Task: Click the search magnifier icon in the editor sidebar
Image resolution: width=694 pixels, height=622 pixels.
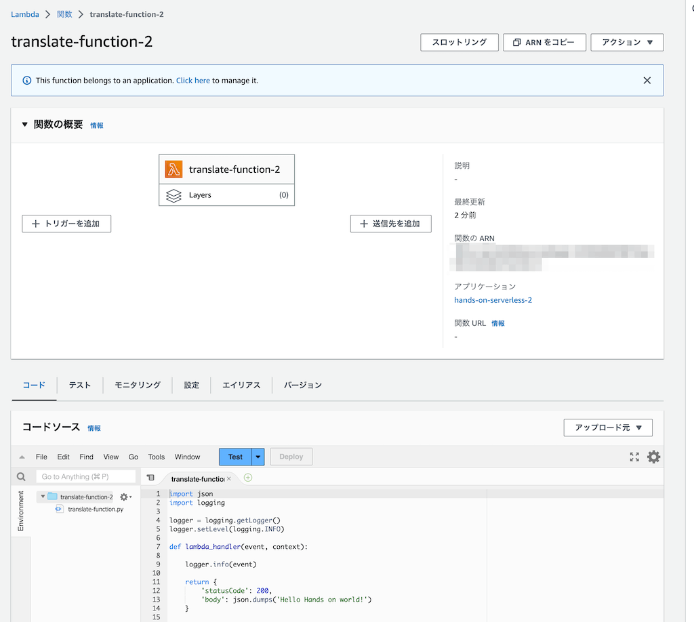Action: point(21,476)
